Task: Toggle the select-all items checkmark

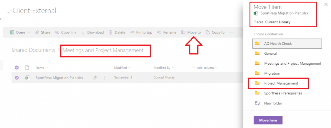Action: pyautogui.click(x=17, y=68)
